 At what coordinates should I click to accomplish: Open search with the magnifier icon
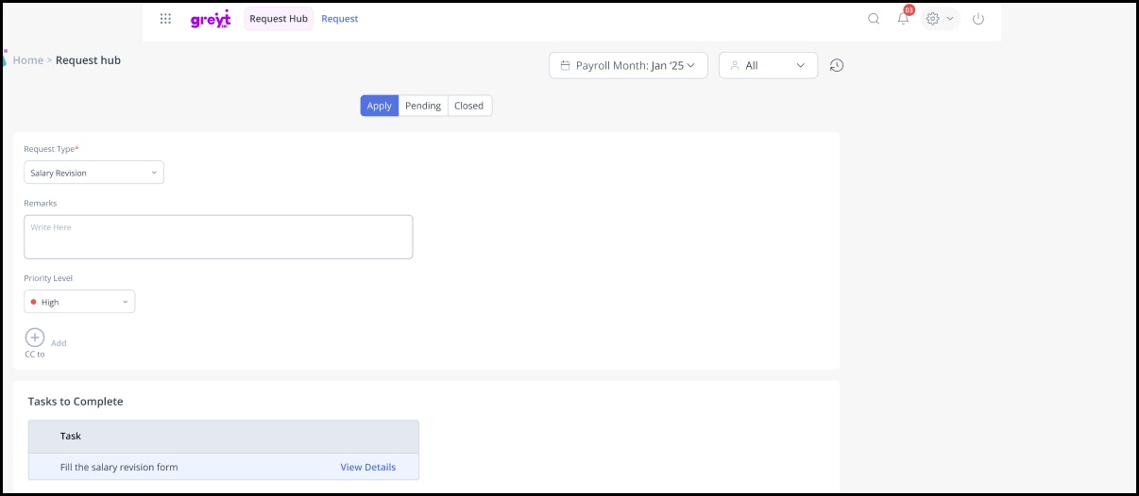click(874, 19)
